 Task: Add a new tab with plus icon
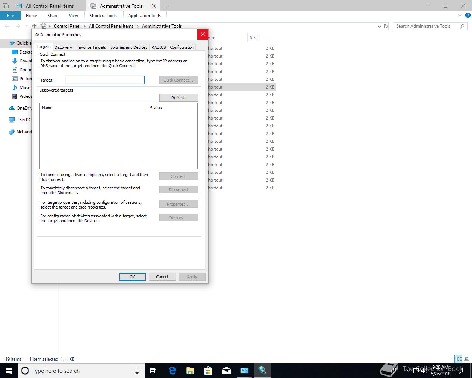point(166,6)
